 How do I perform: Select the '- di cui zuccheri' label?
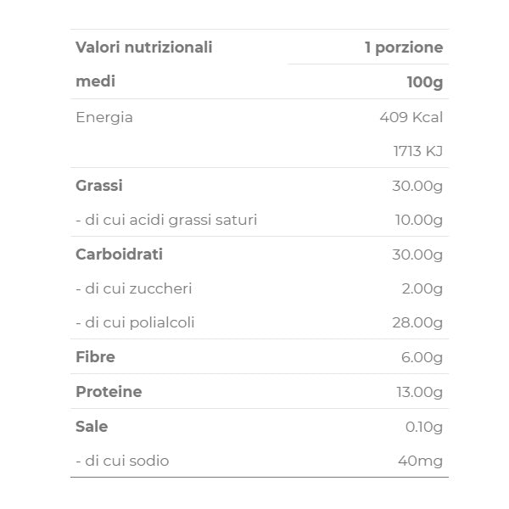click(x=134, y=288)
